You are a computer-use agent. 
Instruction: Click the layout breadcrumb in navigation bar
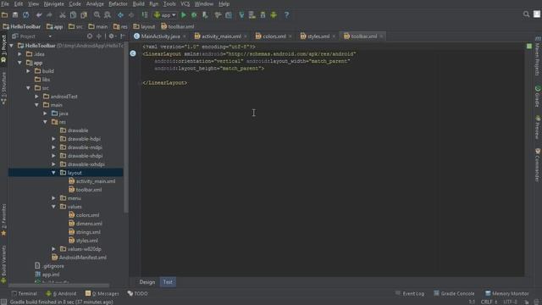point(145,26)
